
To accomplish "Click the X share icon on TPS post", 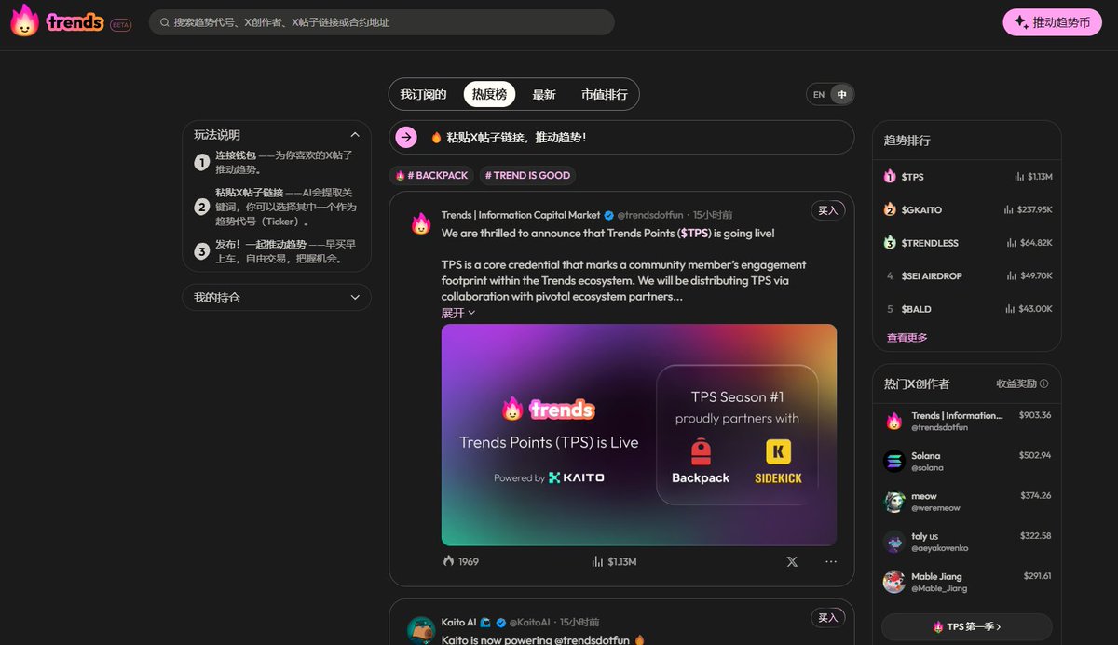I will pyautogui.click(x=792, y=561).
